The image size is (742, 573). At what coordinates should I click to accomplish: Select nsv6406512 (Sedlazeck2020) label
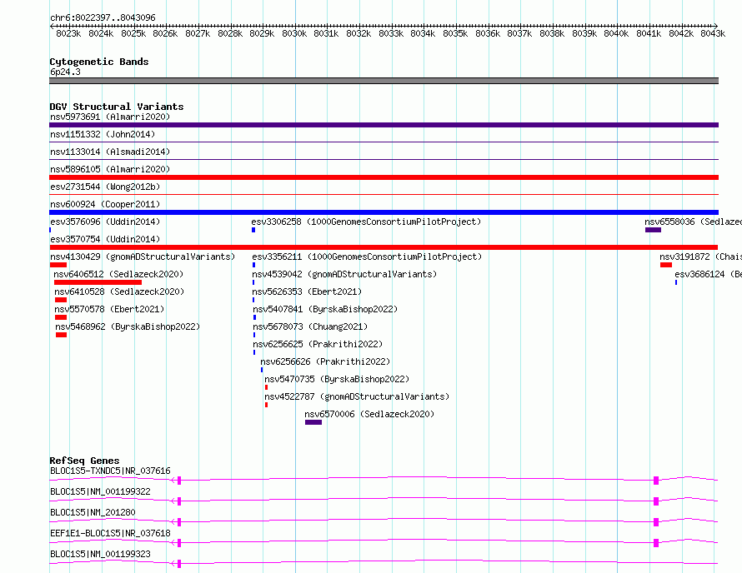pos(118,274)
